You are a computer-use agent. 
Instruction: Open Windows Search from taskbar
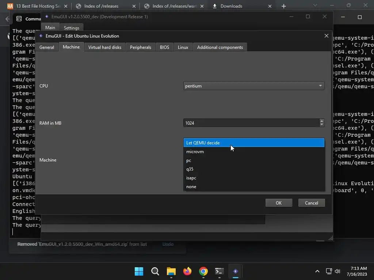tap(155, 271)
